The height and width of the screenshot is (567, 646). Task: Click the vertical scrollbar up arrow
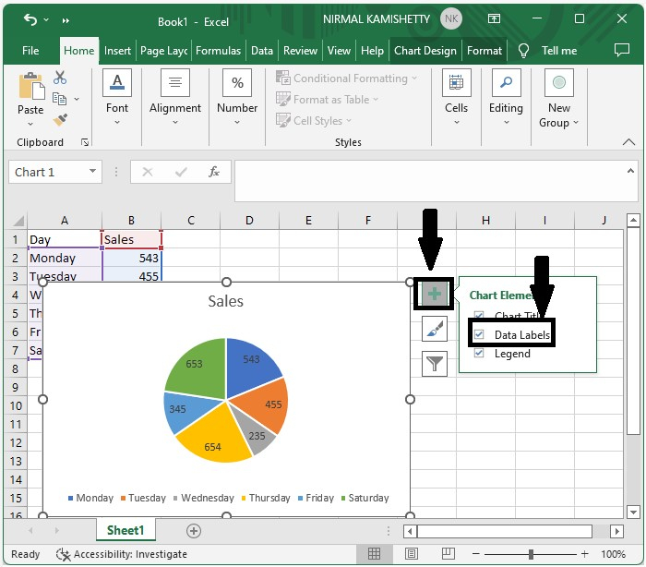[633, 220]
